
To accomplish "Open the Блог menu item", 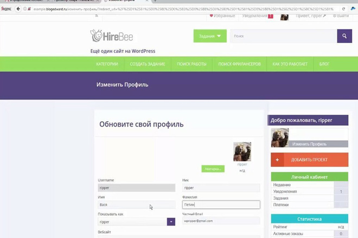I will [x=324, y=64].
